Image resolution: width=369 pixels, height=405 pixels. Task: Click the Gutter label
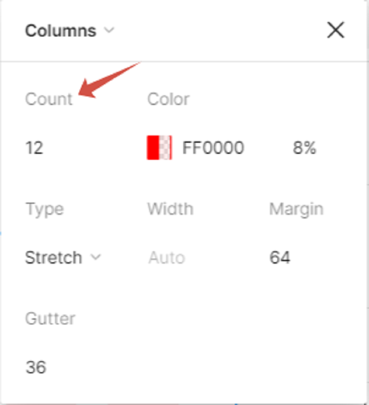[x=50, y=318]
